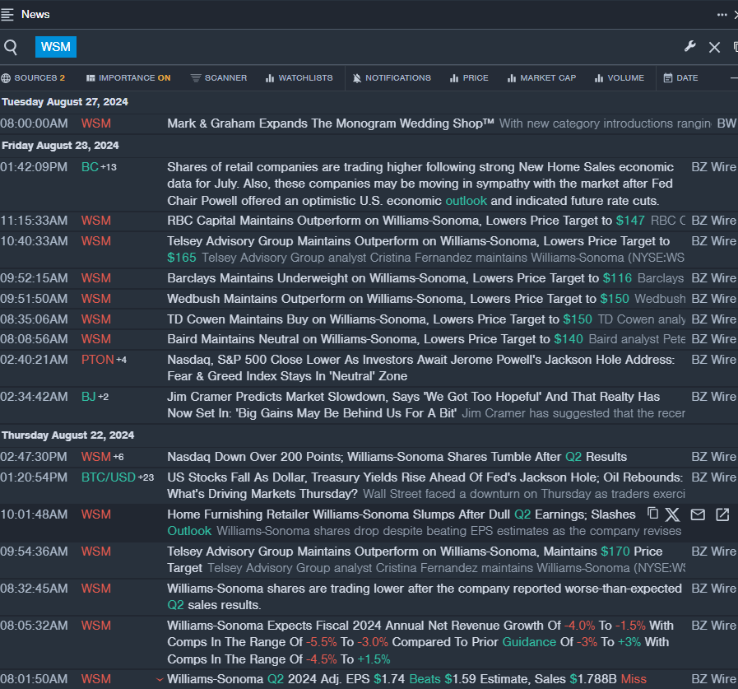Click the search magnifier icon
This screenshot has width=738, height=689.
click(11, 47)
